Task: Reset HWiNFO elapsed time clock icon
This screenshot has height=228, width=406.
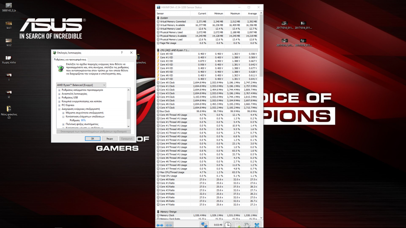Action: point(228,225)
